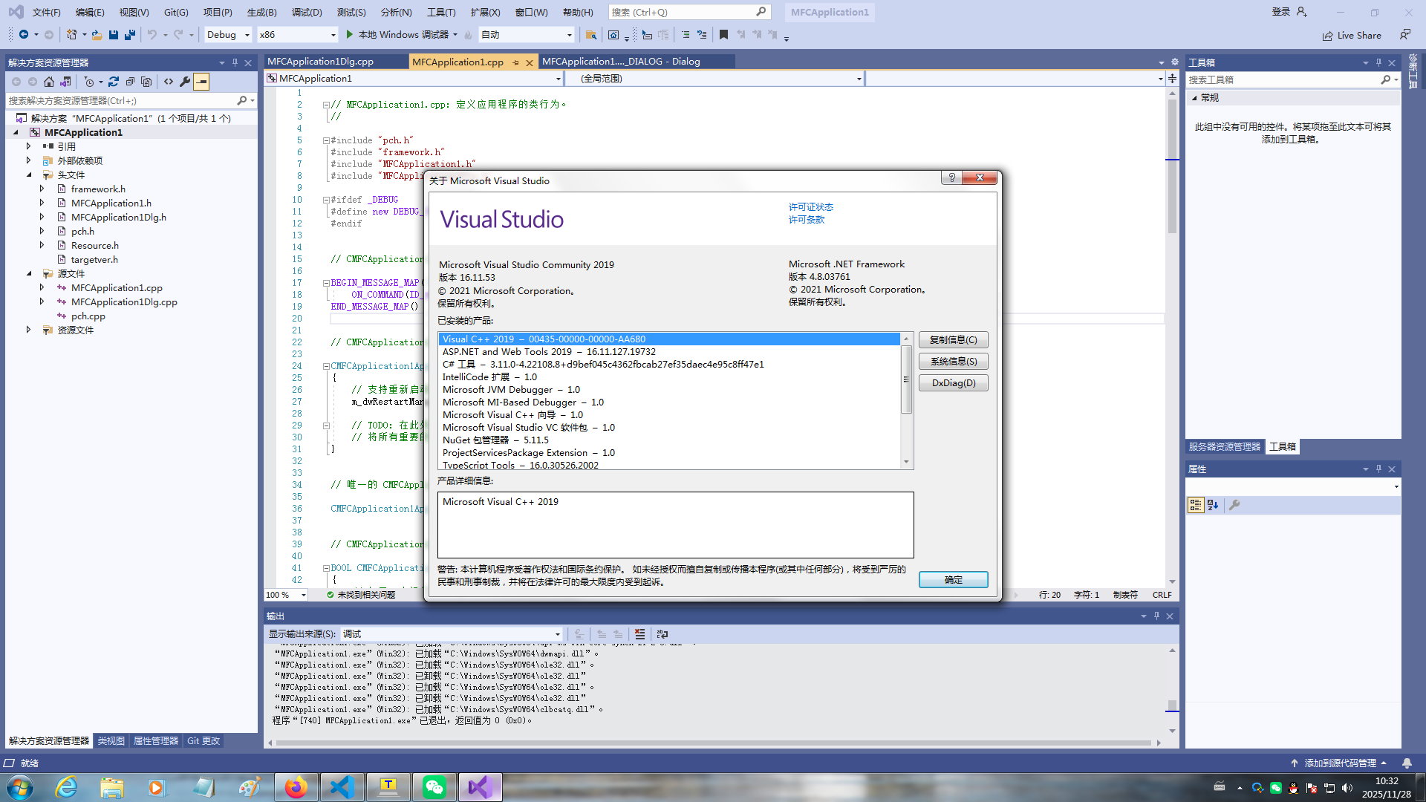This screenshot has width=1426, height=802.
Task: Toggle word wrap in the Output panel
Action: point(662,634)
